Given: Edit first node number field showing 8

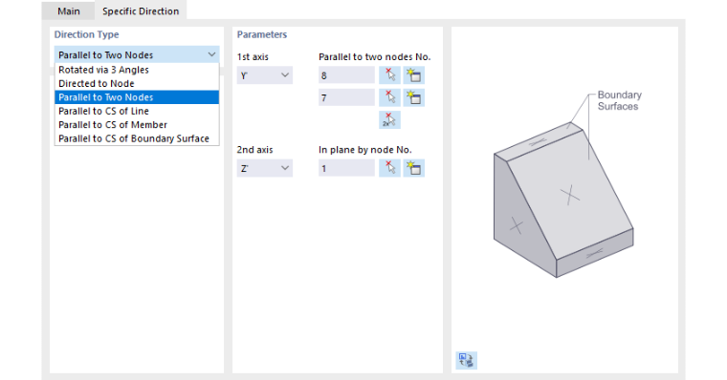Looking at the screenshot, I should click(x=346, y=75).
